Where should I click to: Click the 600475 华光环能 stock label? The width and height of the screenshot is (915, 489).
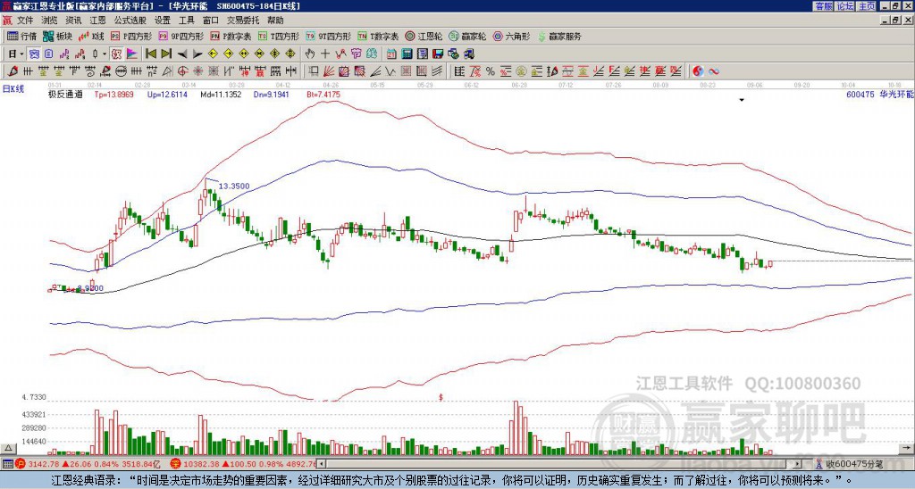point(880,94)
